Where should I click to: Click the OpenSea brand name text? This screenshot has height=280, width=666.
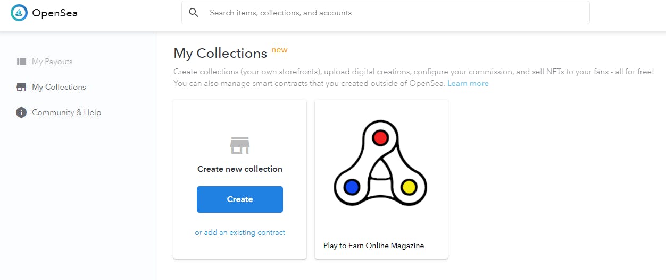[55, 13]
